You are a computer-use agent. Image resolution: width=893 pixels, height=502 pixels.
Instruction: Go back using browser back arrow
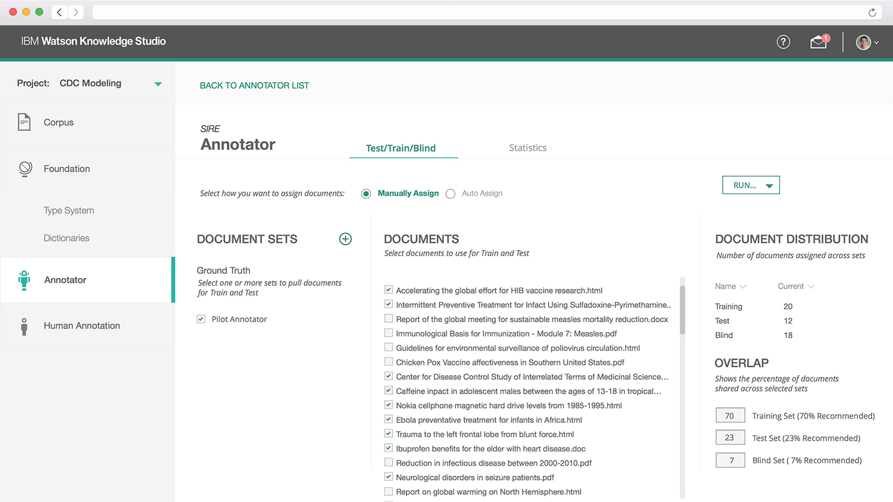[x=59, y=12]
